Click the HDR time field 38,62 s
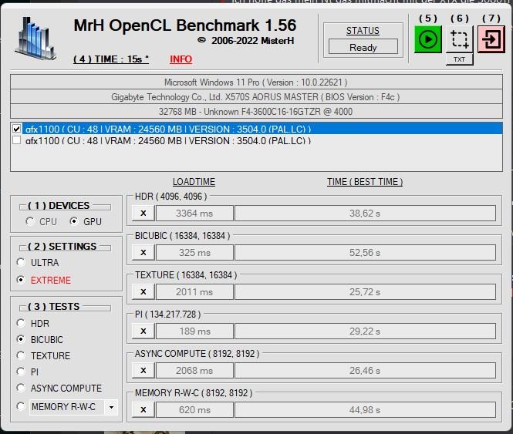This screenshot has width=513, height=434. [365, 214]
